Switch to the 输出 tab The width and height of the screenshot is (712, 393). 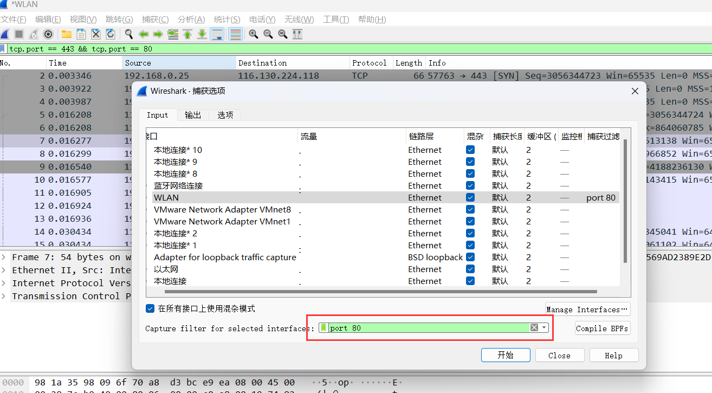point(193,115)
